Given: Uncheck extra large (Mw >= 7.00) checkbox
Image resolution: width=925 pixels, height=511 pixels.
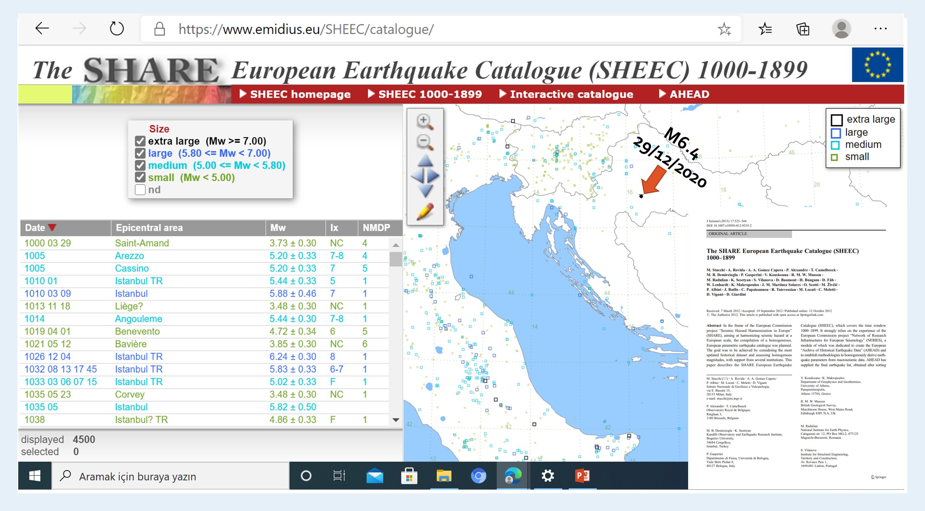Looking at the screenshot, I should click(x=140, y=141).
